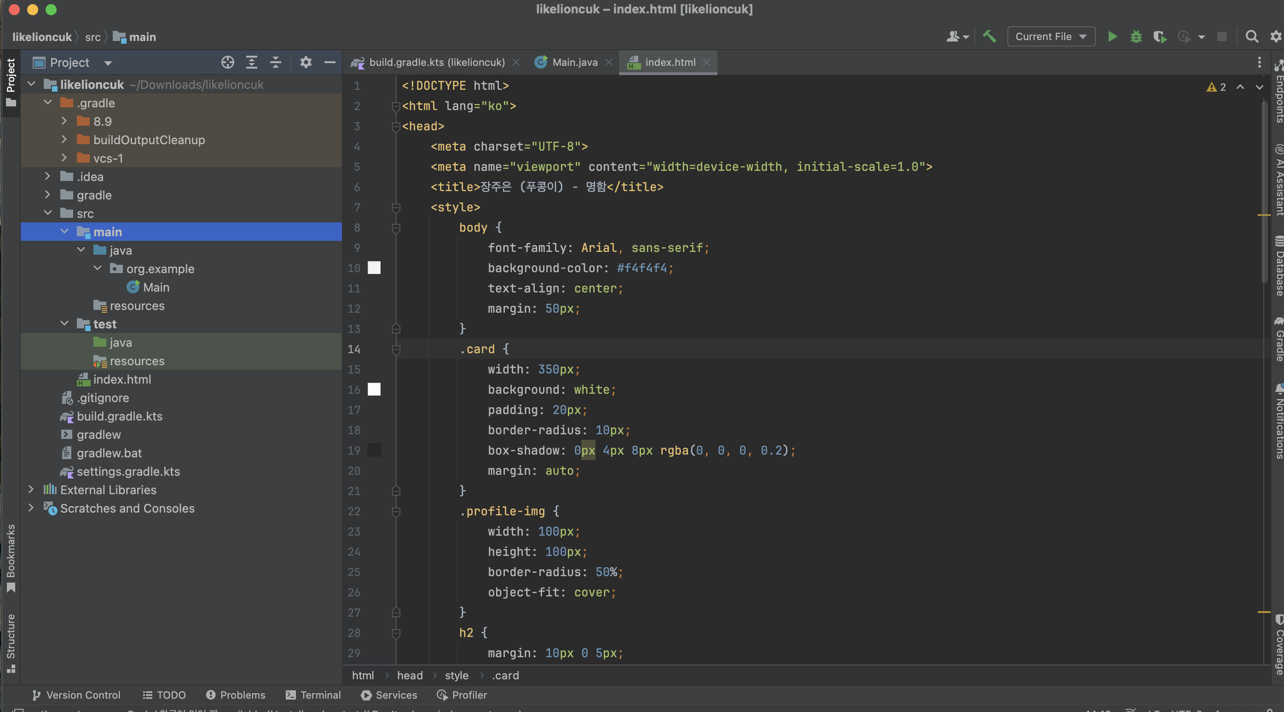Collapse the .gradle folder in tree
The height and width of the screenshot is (712, 1284).
coord(48,103)
